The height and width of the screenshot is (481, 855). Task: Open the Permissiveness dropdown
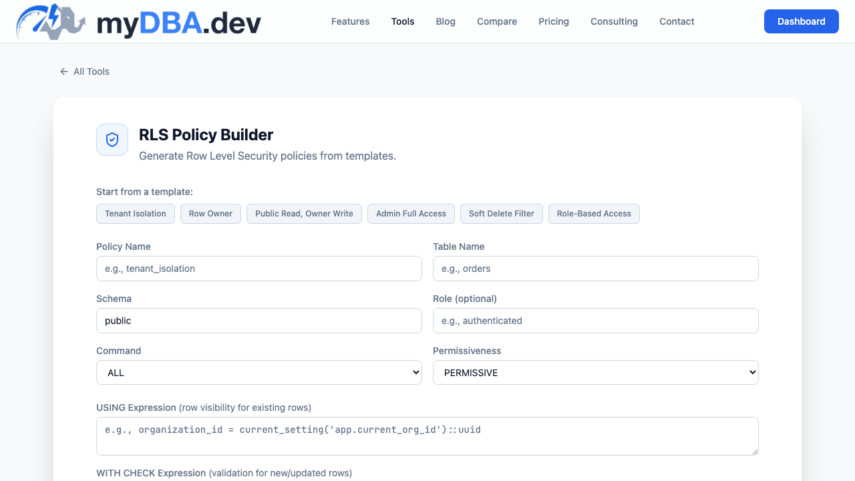click(x=596, y=373)
